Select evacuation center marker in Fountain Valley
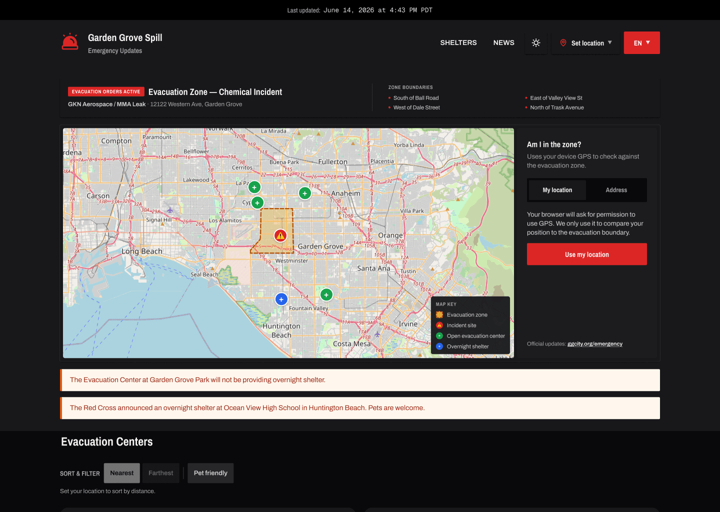The image size is (720, 512). 326,295
